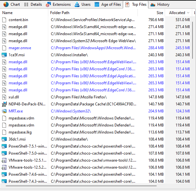Click the MRT.exe application icon
The width and height of the screenshot is (196, 191).
(4, 111)
